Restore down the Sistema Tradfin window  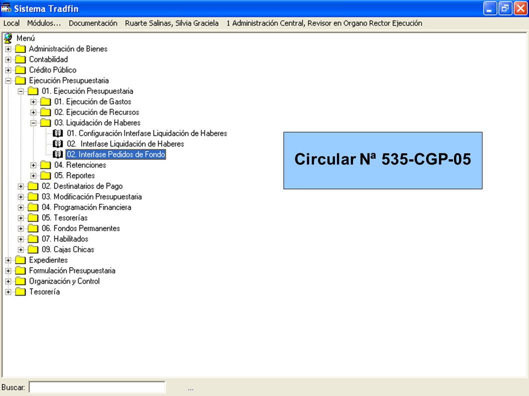coord(505,8)
